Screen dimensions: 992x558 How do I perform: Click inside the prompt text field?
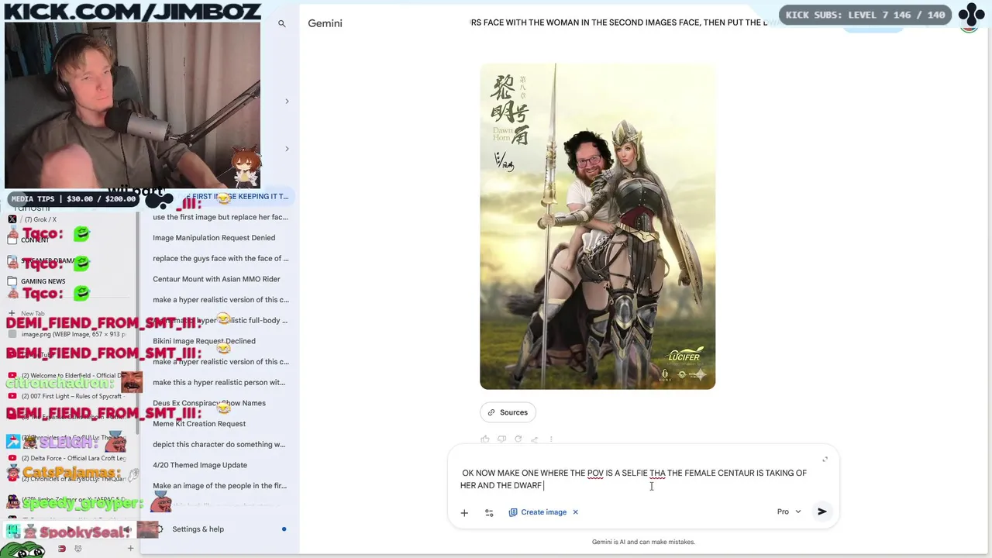point(634,479)
